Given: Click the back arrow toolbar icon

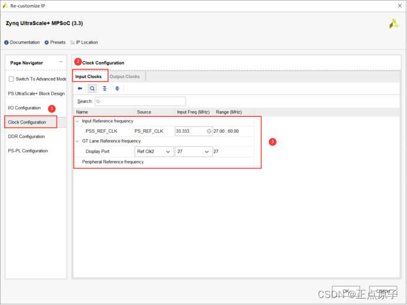Looking at the screenshot, I should [x=80, y=89].
